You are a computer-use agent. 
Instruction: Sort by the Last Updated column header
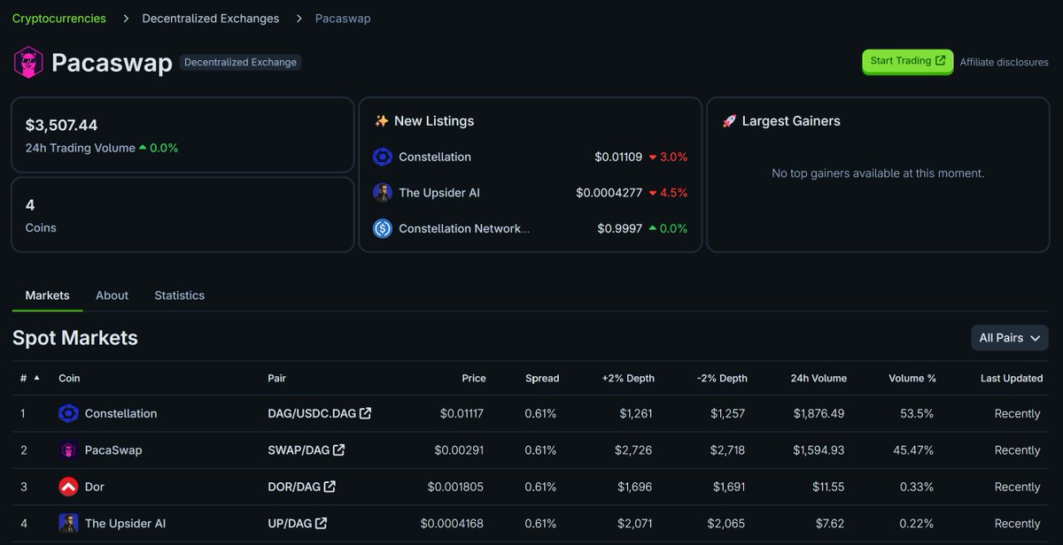click(1012, 378)
